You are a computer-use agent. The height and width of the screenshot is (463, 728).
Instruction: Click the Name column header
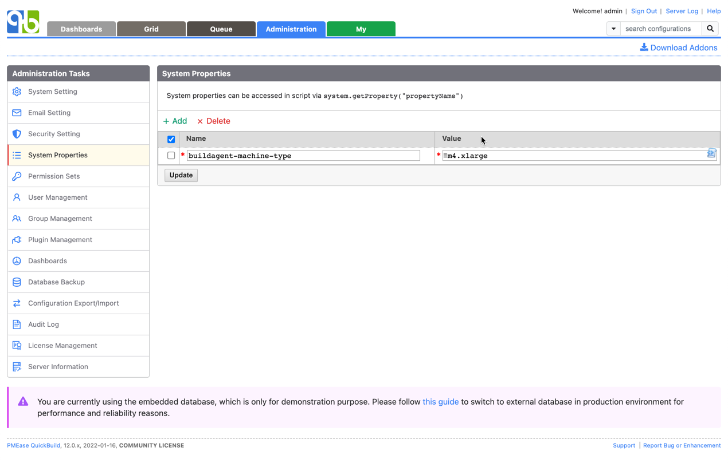pyautogui.click(x=196, y=138)
